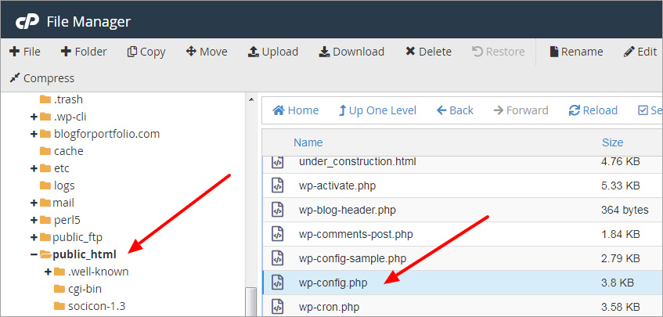The height and width of the screenshot is (317, 663).
Task: Open Edit for the selected file
Action: pos(640,52)
